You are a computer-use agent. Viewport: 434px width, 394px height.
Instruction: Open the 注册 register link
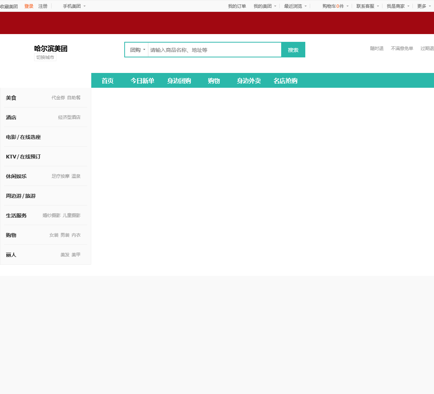[x=43, y=6]
